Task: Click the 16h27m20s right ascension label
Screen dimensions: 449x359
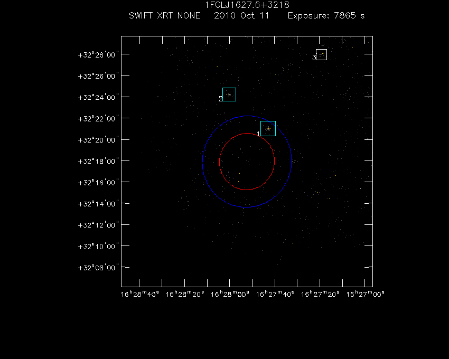Action: point(320,294)
